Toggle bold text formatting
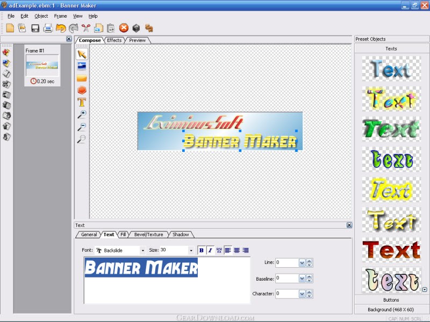 point(201,250)
